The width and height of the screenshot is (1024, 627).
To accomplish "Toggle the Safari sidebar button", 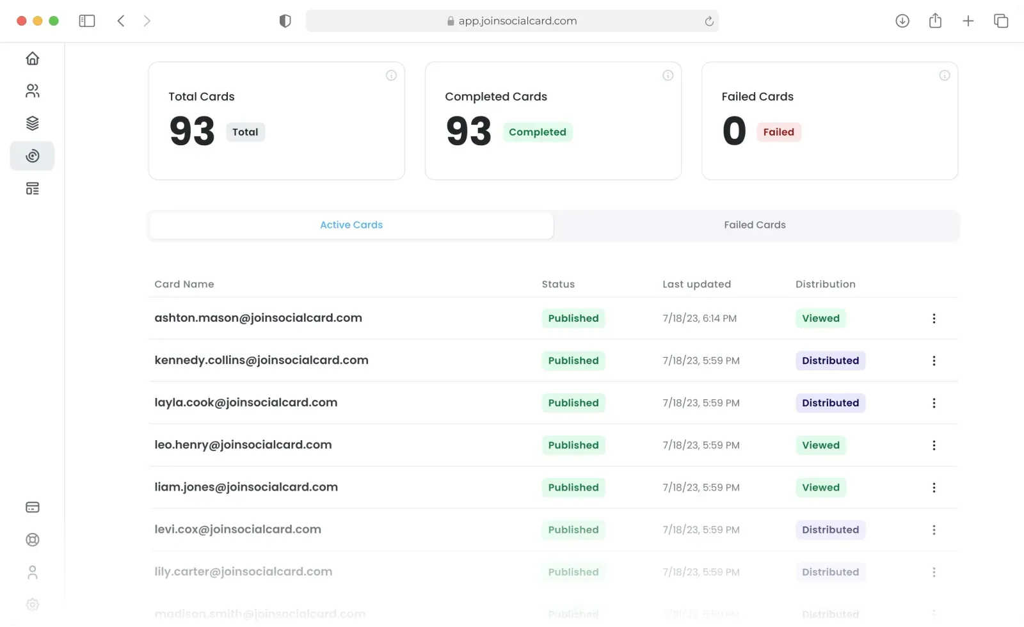I will 87,21.
